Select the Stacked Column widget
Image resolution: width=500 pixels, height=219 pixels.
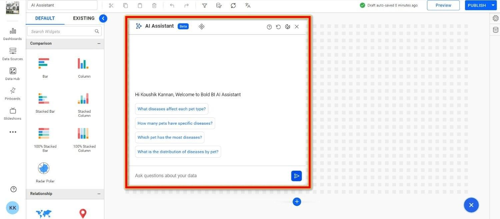point(84,105)
